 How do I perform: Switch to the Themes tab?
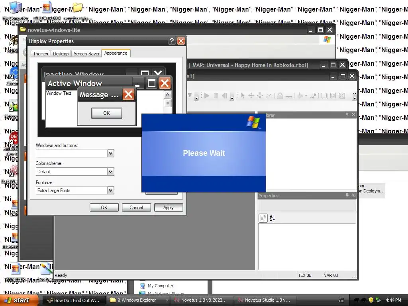40,54
